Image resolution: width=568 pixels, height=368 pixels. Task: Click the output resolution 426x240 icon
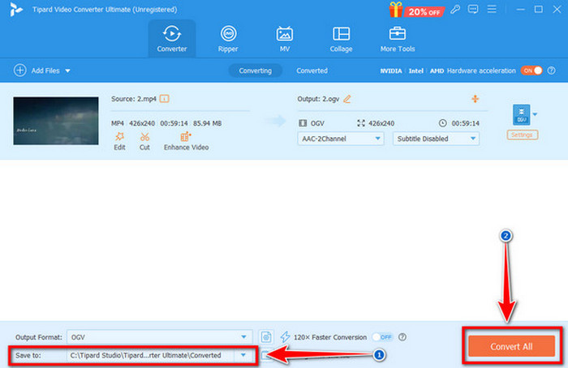click(x=361, y=123)
